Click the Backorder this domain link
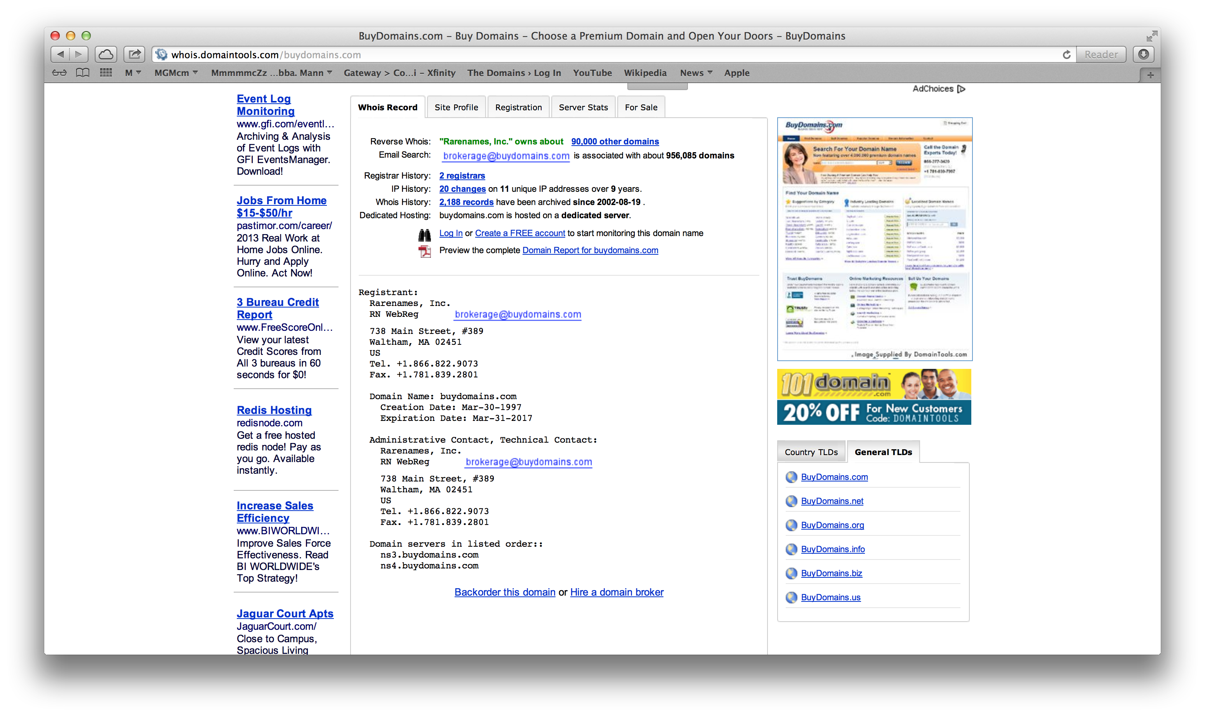Viewport: 1205px width, 716px height. (x=505, y=592)
